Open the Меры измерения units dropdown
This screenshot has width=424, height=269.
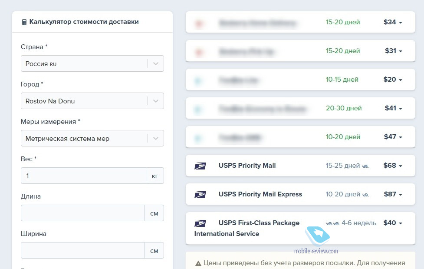tap(92, 138)
